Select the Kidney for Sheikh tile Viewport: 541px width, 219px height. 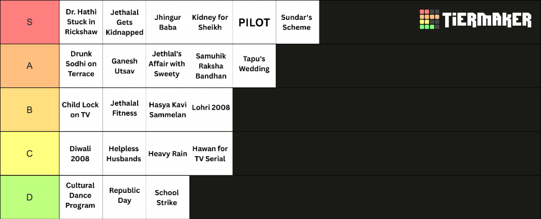point(211,22)
